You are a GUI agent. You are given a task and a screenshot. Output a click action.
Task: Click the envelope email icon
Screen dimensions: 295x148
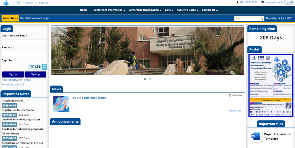click(x=262, y=2)
